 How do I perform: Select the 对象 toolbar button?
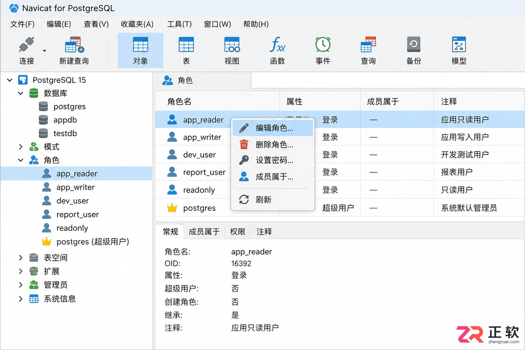(140, 50)
